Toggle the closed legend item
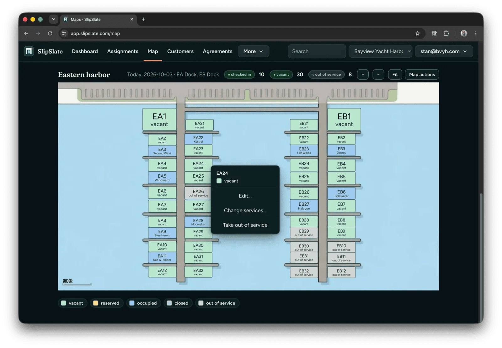 click(178, 303)
